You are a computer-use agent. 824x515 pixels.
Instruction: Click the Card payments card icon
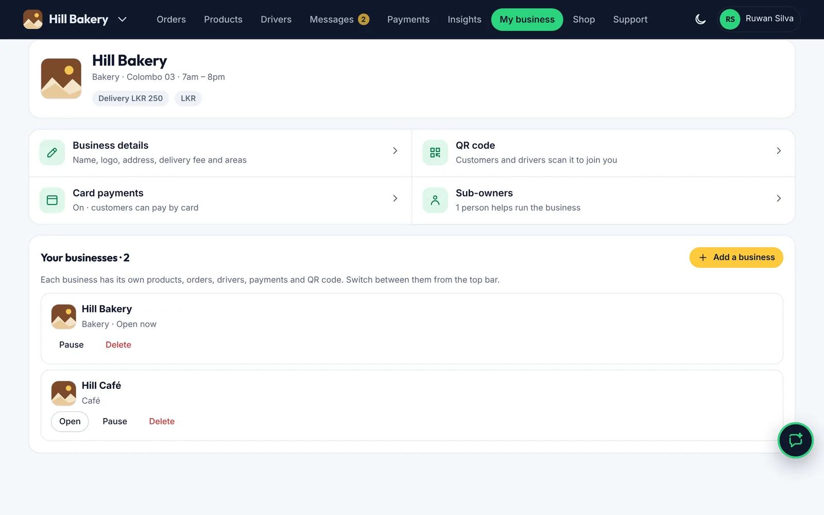52,200
